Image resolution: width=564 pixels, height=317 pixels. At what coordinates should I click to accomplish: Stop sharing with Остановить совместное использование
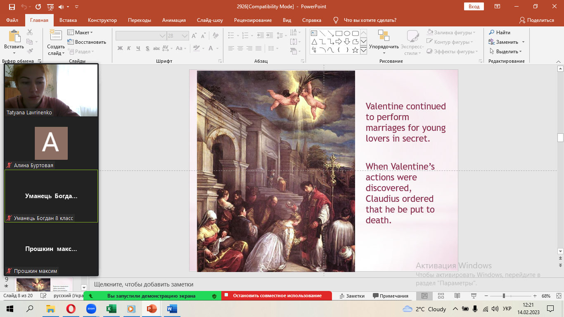pos(277,296)
